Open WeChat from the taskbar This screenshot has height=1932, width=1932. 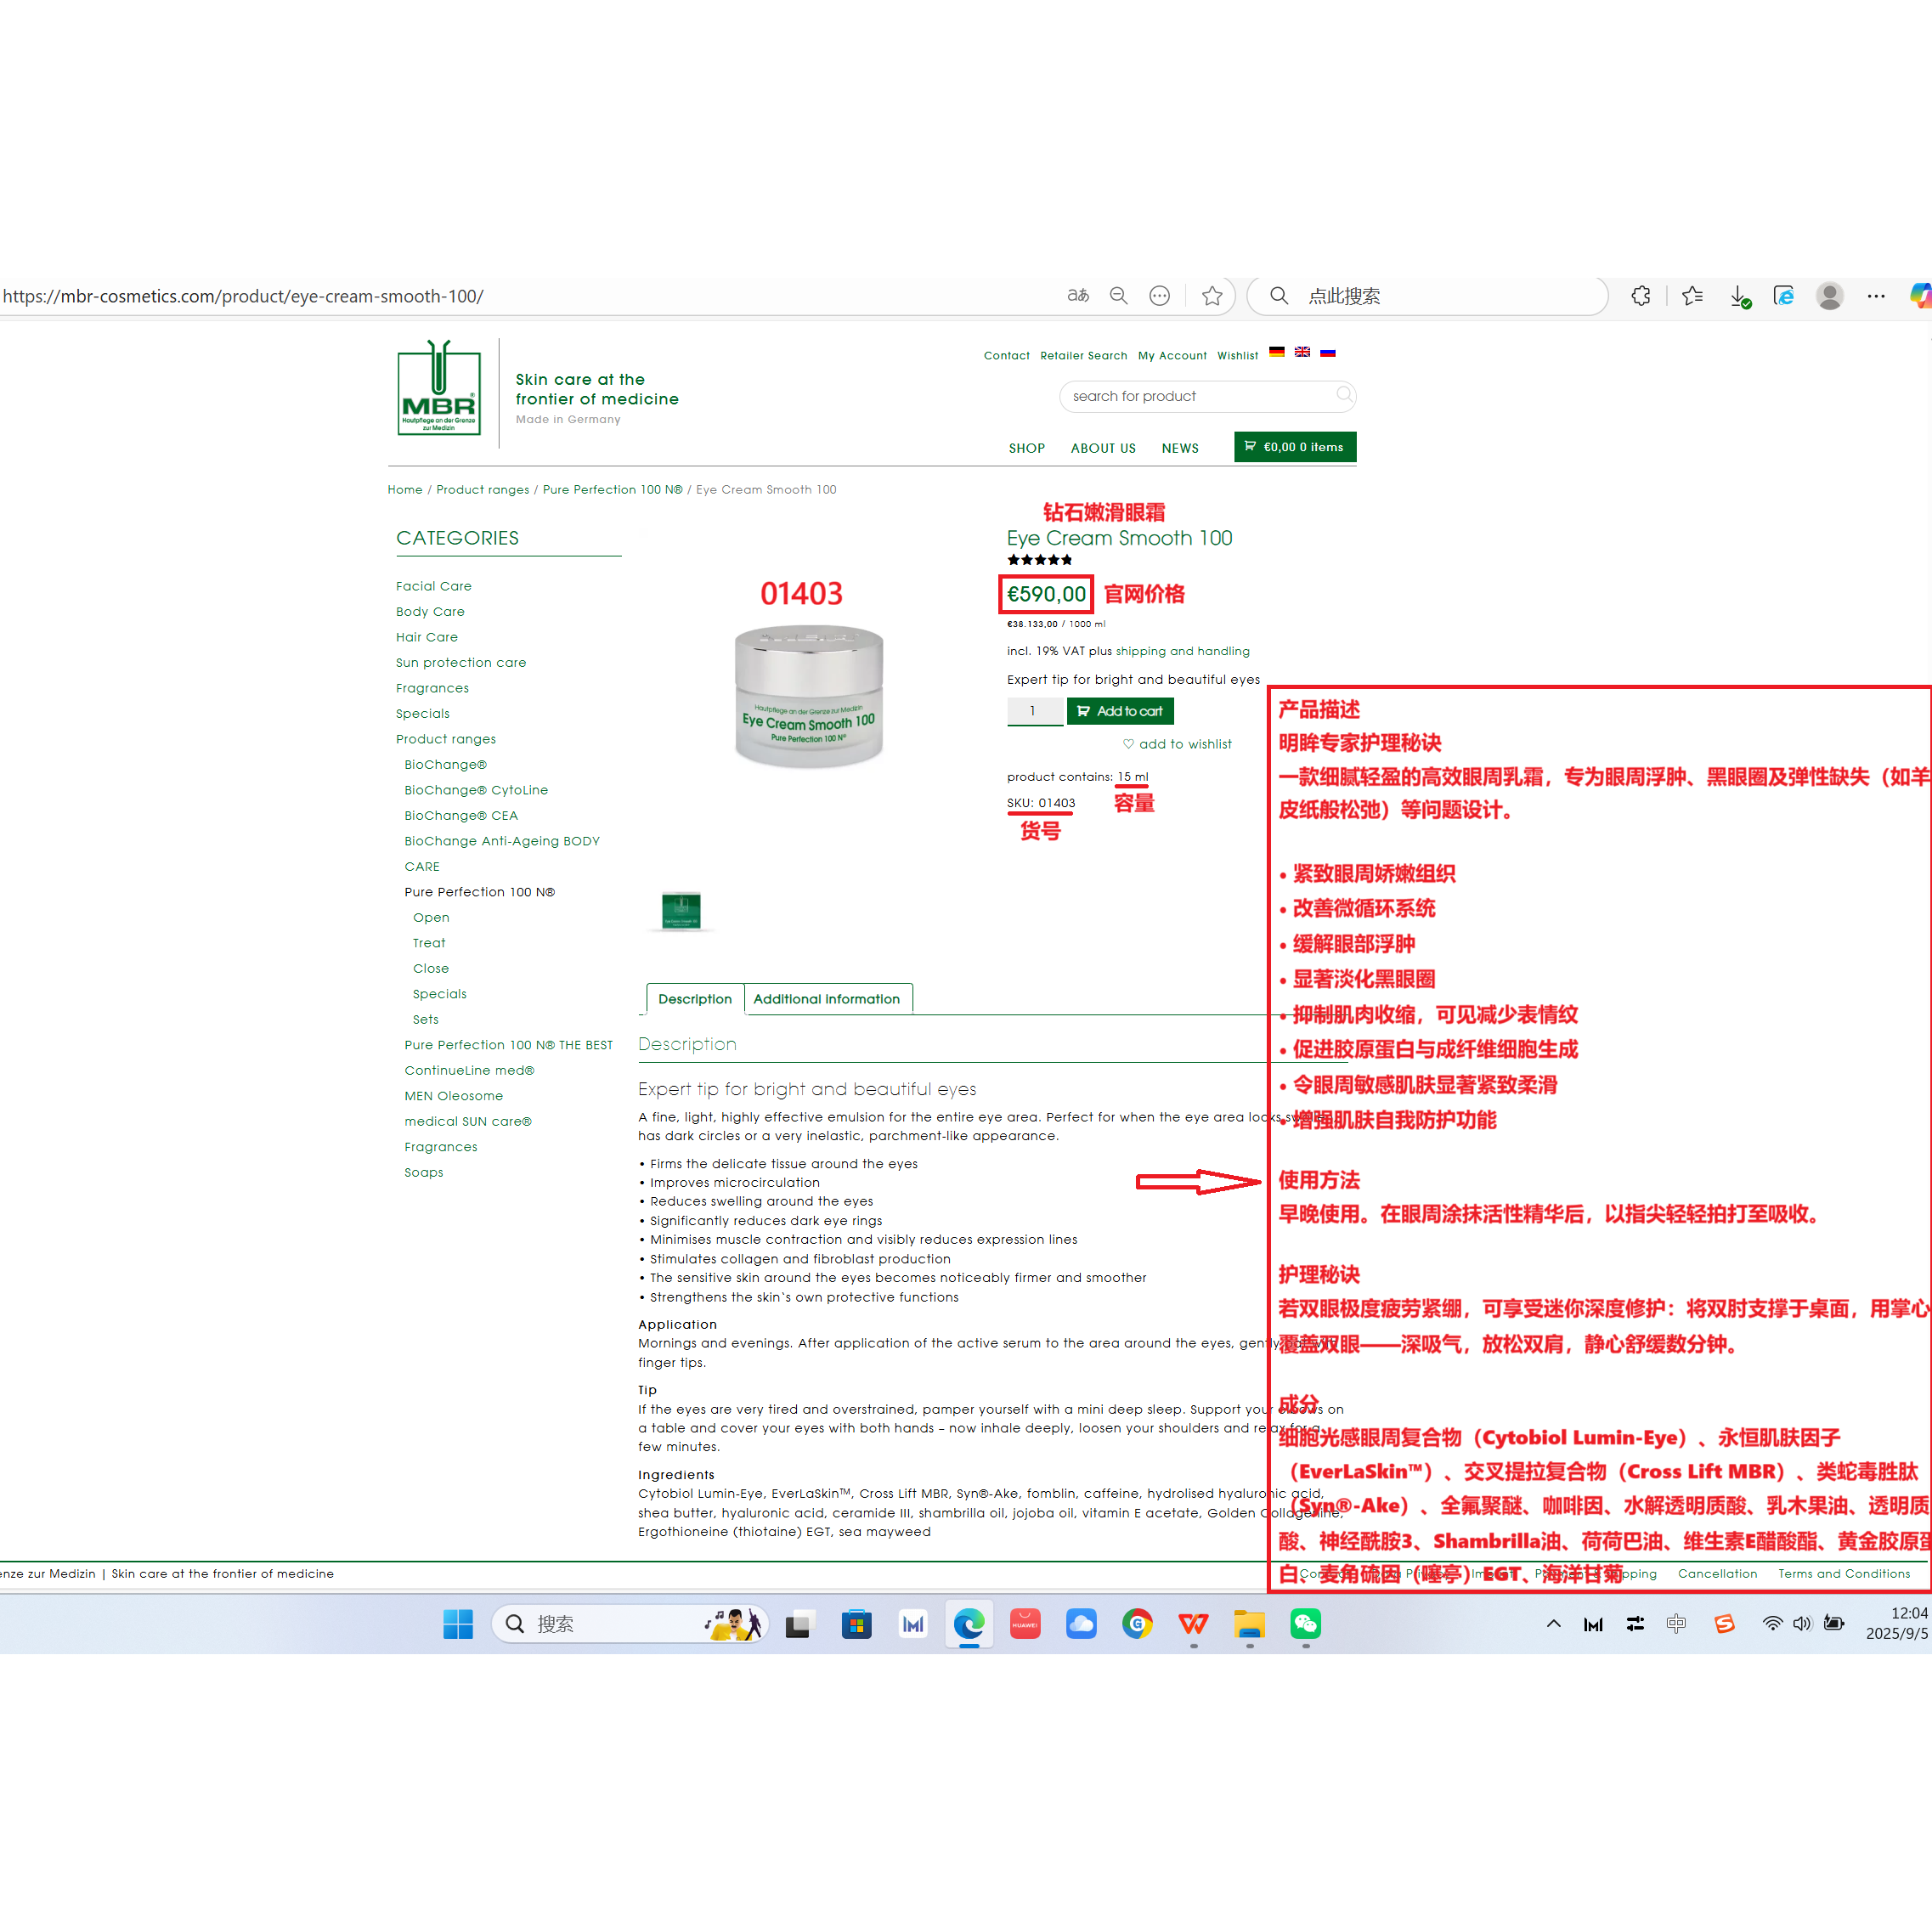1305,1624
